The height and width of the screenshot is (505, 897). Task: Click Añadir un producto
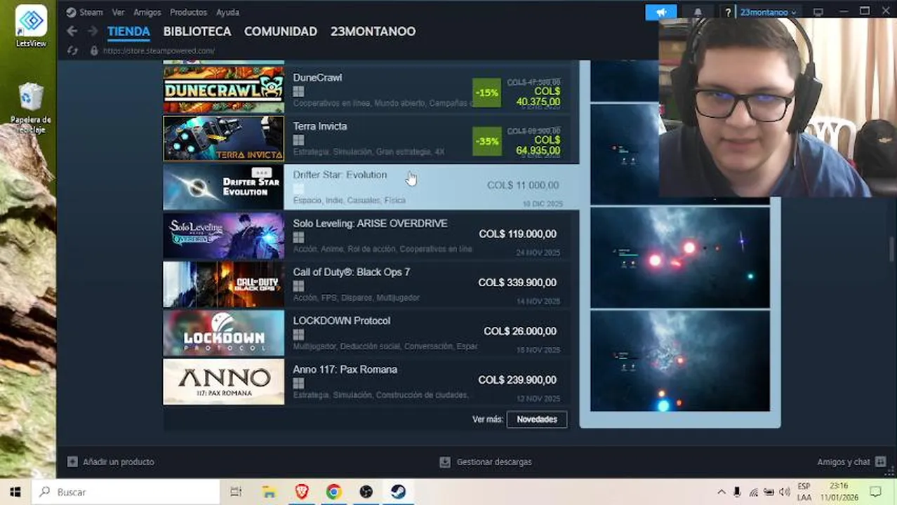click(x=111, y=462)
